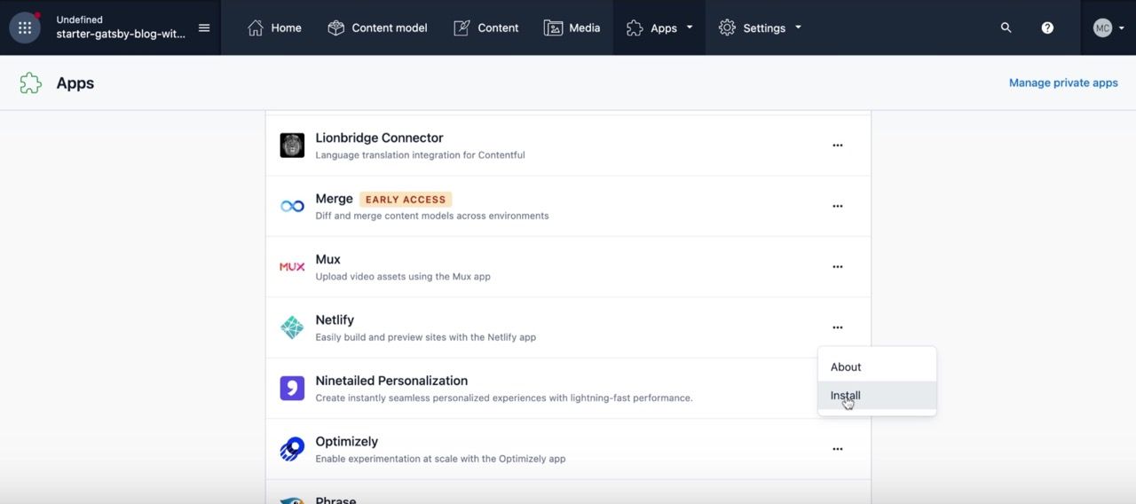Click the 'Language translation integration for Contentful' text
Viewport: 1136px width, 504px height.
pos(420,154)
